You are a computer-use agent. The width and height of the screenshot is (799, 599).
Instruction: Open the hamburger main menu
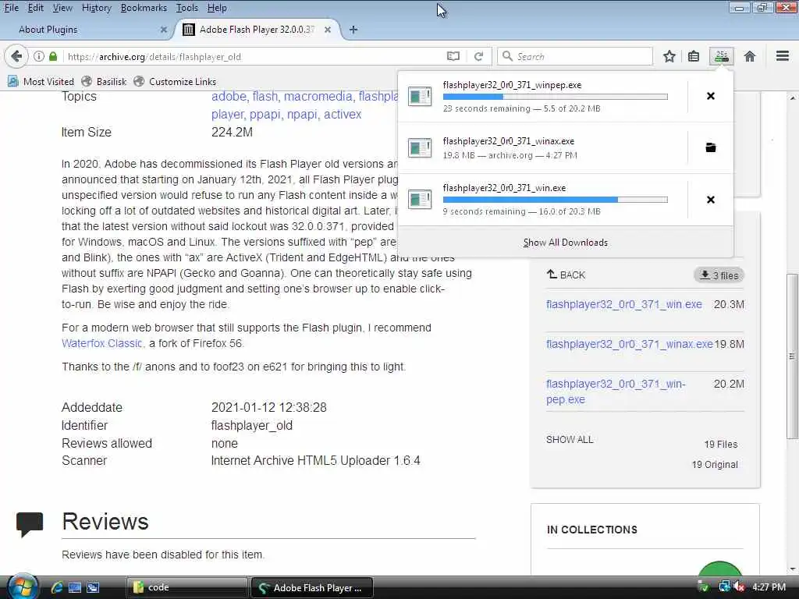[783, 56]
